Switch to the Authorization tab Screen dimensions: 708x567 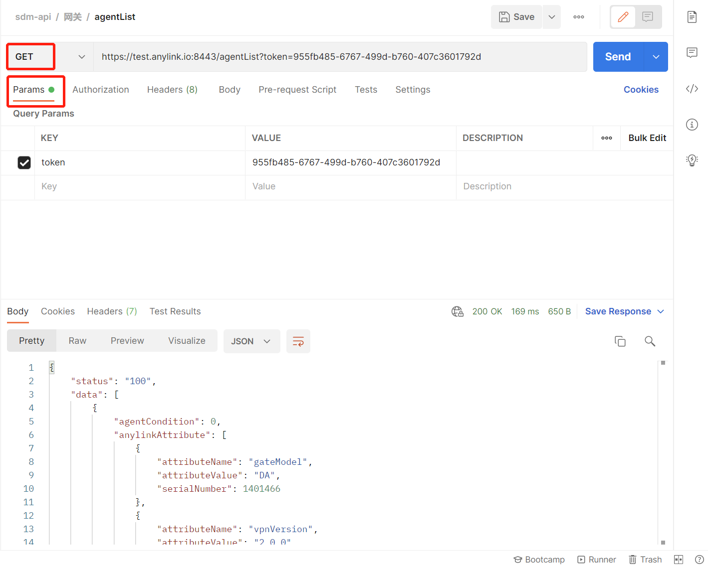[x=101, y=90]
